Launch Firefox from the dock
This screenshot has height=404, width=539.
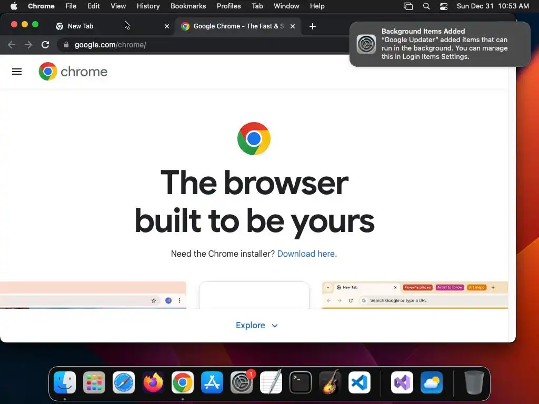[x=153, y=382]
